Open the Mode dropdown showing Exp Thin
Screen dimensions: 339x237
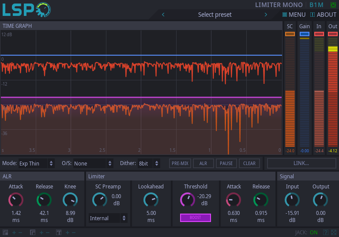(36, 163)
